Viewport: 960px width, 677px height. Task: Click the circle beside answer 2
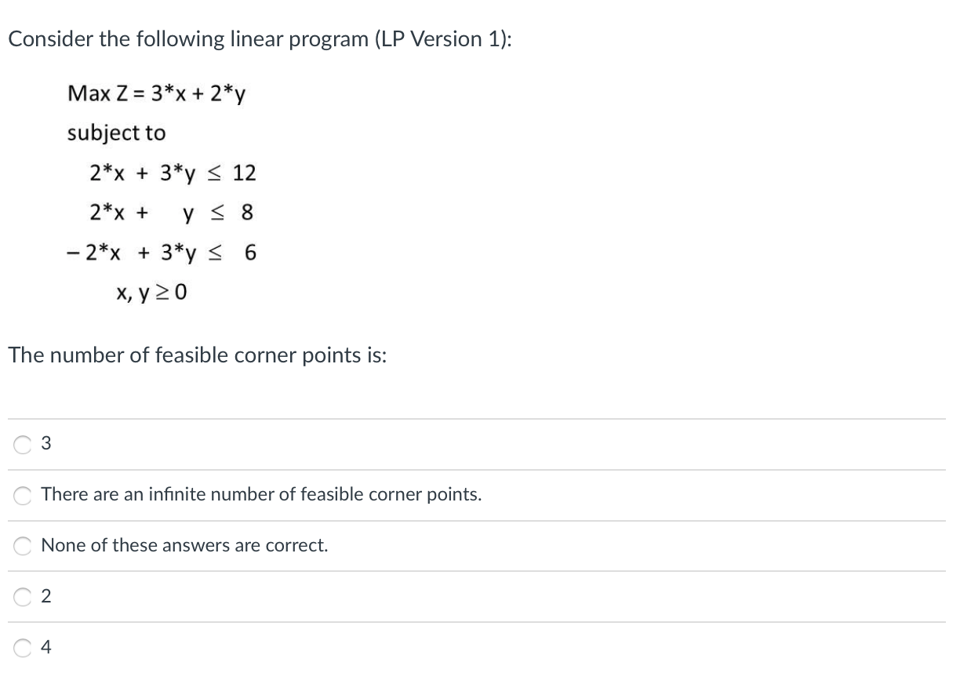[x=22, y=596]
